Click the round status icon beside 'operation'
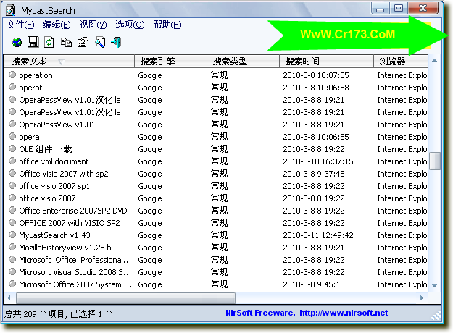Image resolution: width=453 pixels, height=333 pixels. pos(12,75)
